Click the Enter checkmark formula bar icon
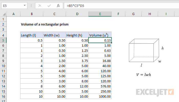Screen dimensions: 179x102 [x=49, y=6]
